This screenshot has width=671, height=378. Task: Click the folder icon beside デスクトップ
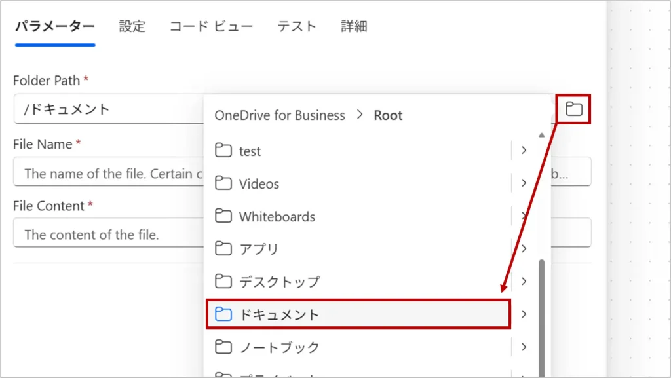tap(224, 282)
